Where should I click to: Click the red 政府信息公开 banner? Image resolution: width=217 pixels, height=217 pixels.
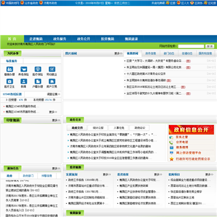(x=191, y=130)
